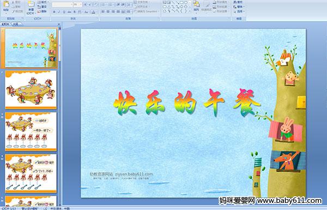Open the font size dropdown

click(x=81, y=4)
